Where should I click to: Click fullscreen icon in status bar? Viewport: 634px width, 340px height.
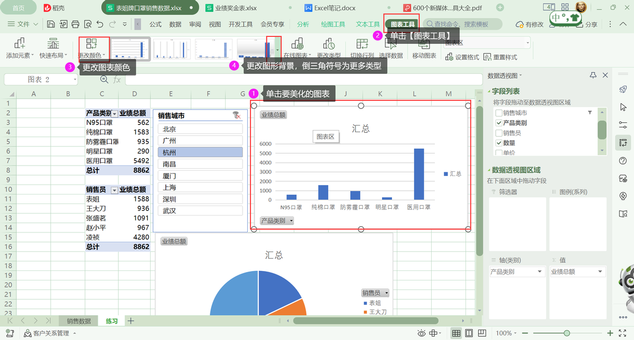click(x=622, y=333)
